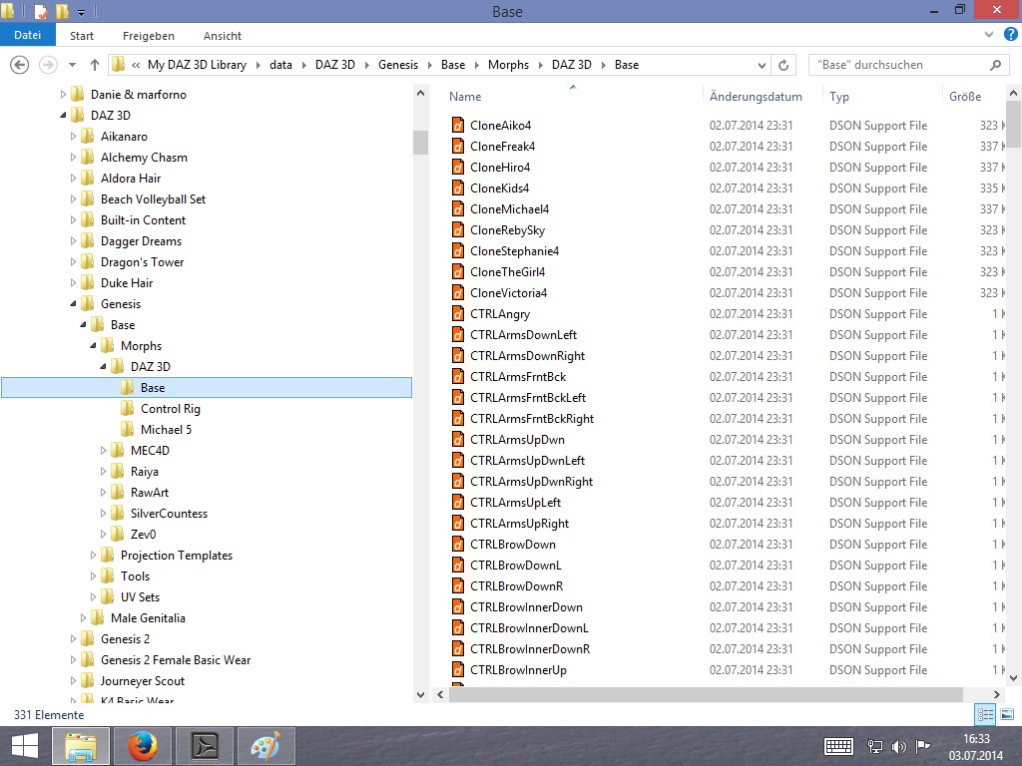This screenshot has width=1022, height=766.
Task: Select the CTRLBrowInnerDownL file name
Action: pyautogui.click(x=529, y=628)
